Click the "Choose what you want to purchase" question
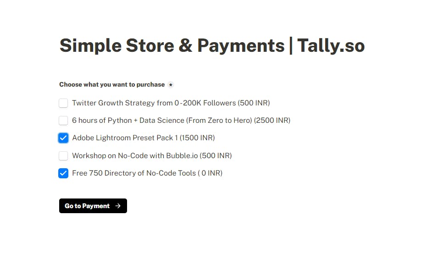The height and width of the screenshot is (259, 422). [x=112, y=85]
